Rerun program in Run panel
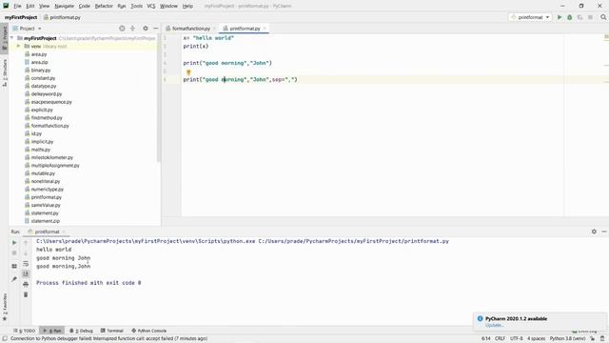The image size is (609, 343). click(x=14, y=243)
